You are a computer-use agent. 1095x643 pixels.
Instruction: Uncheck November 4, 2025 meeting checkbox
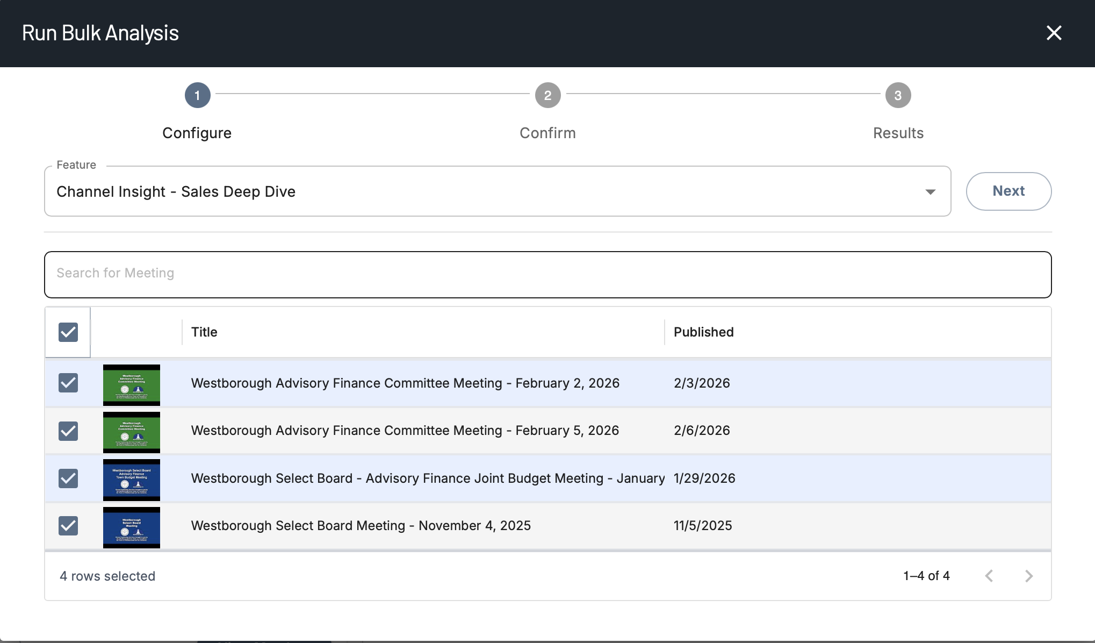pyautogui.click(x=68, y=525)
